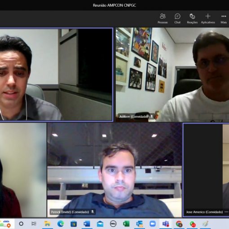Open Reações reactions menu
This screenshot has width=229, height=229.
(192, 18)
